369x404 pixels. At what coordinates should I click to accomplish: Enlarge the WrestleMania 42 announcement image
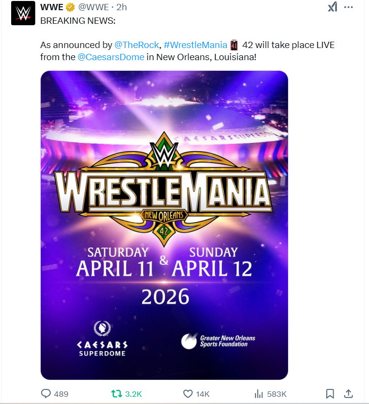(164, 225)
